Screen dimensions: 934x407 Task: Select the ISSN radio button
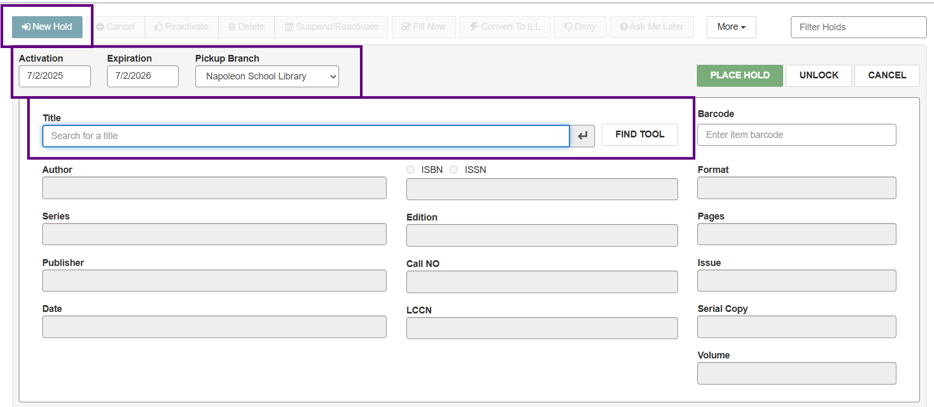click(454, 170)
